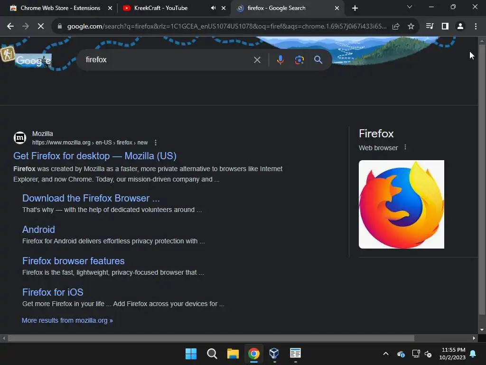View site information via lock icon
The height and width of the screenshot is (365, 486).
(60, 27)
